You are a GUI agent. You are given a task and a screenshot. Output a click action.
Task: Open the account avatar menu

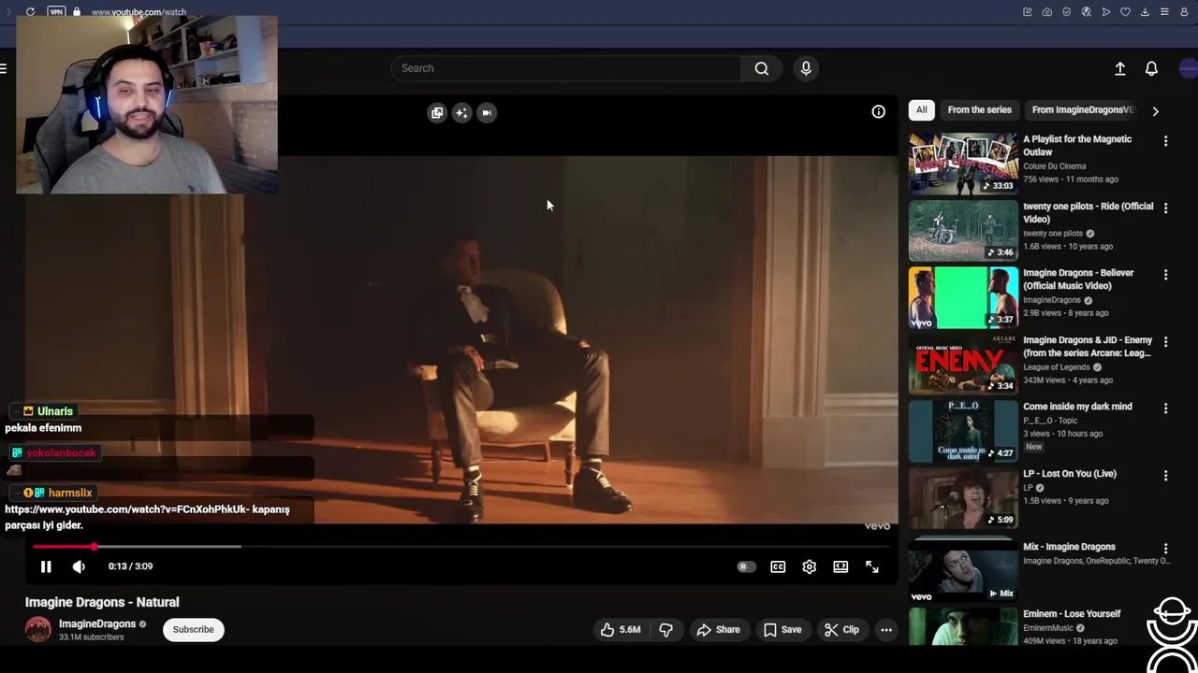coord(1188,68)
